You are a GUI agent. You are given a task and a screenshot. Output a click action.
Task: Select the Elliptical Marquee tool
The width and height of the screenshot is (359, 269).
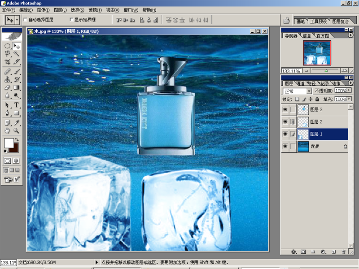[x=8, y=46]
